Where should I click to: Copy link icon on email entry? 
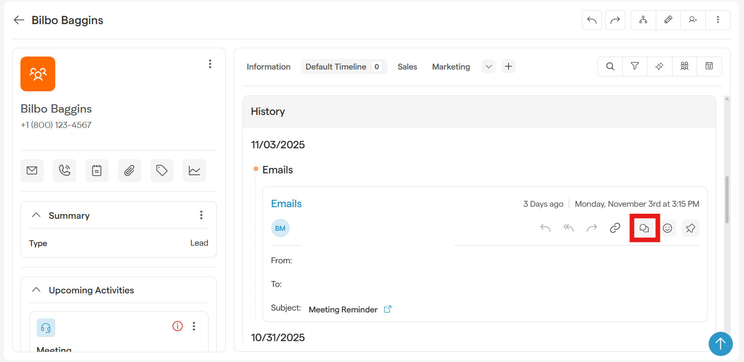615,228
